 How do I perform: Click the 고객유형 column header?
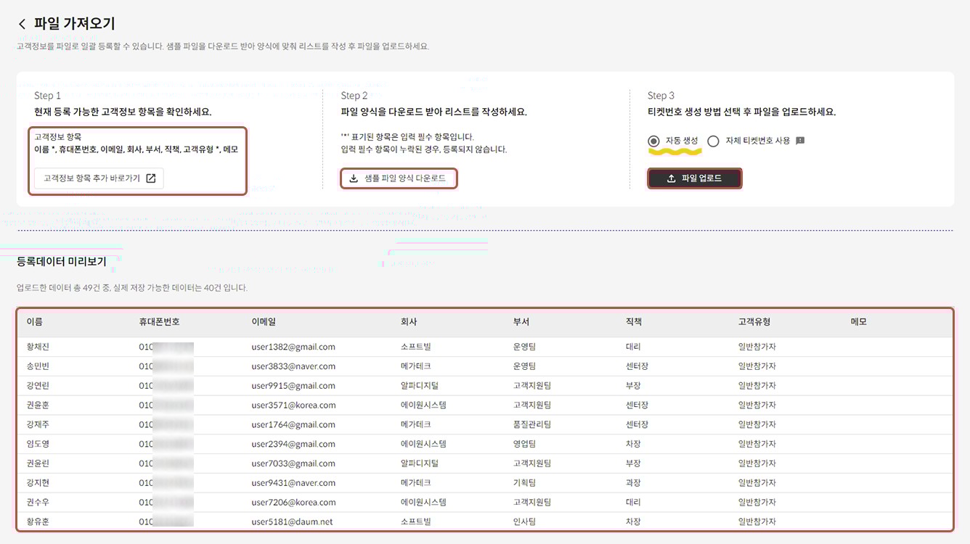pyautogui.click(x=754, y=322)
